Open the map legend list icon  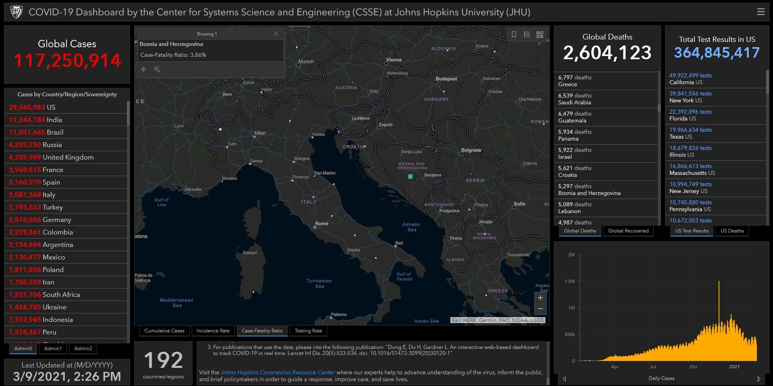point(526,35)
